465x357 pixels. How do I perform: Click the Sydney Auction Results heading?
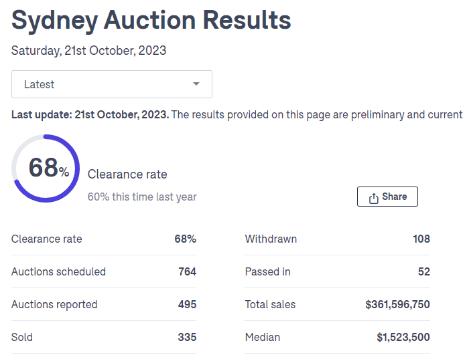pos(151,21)
